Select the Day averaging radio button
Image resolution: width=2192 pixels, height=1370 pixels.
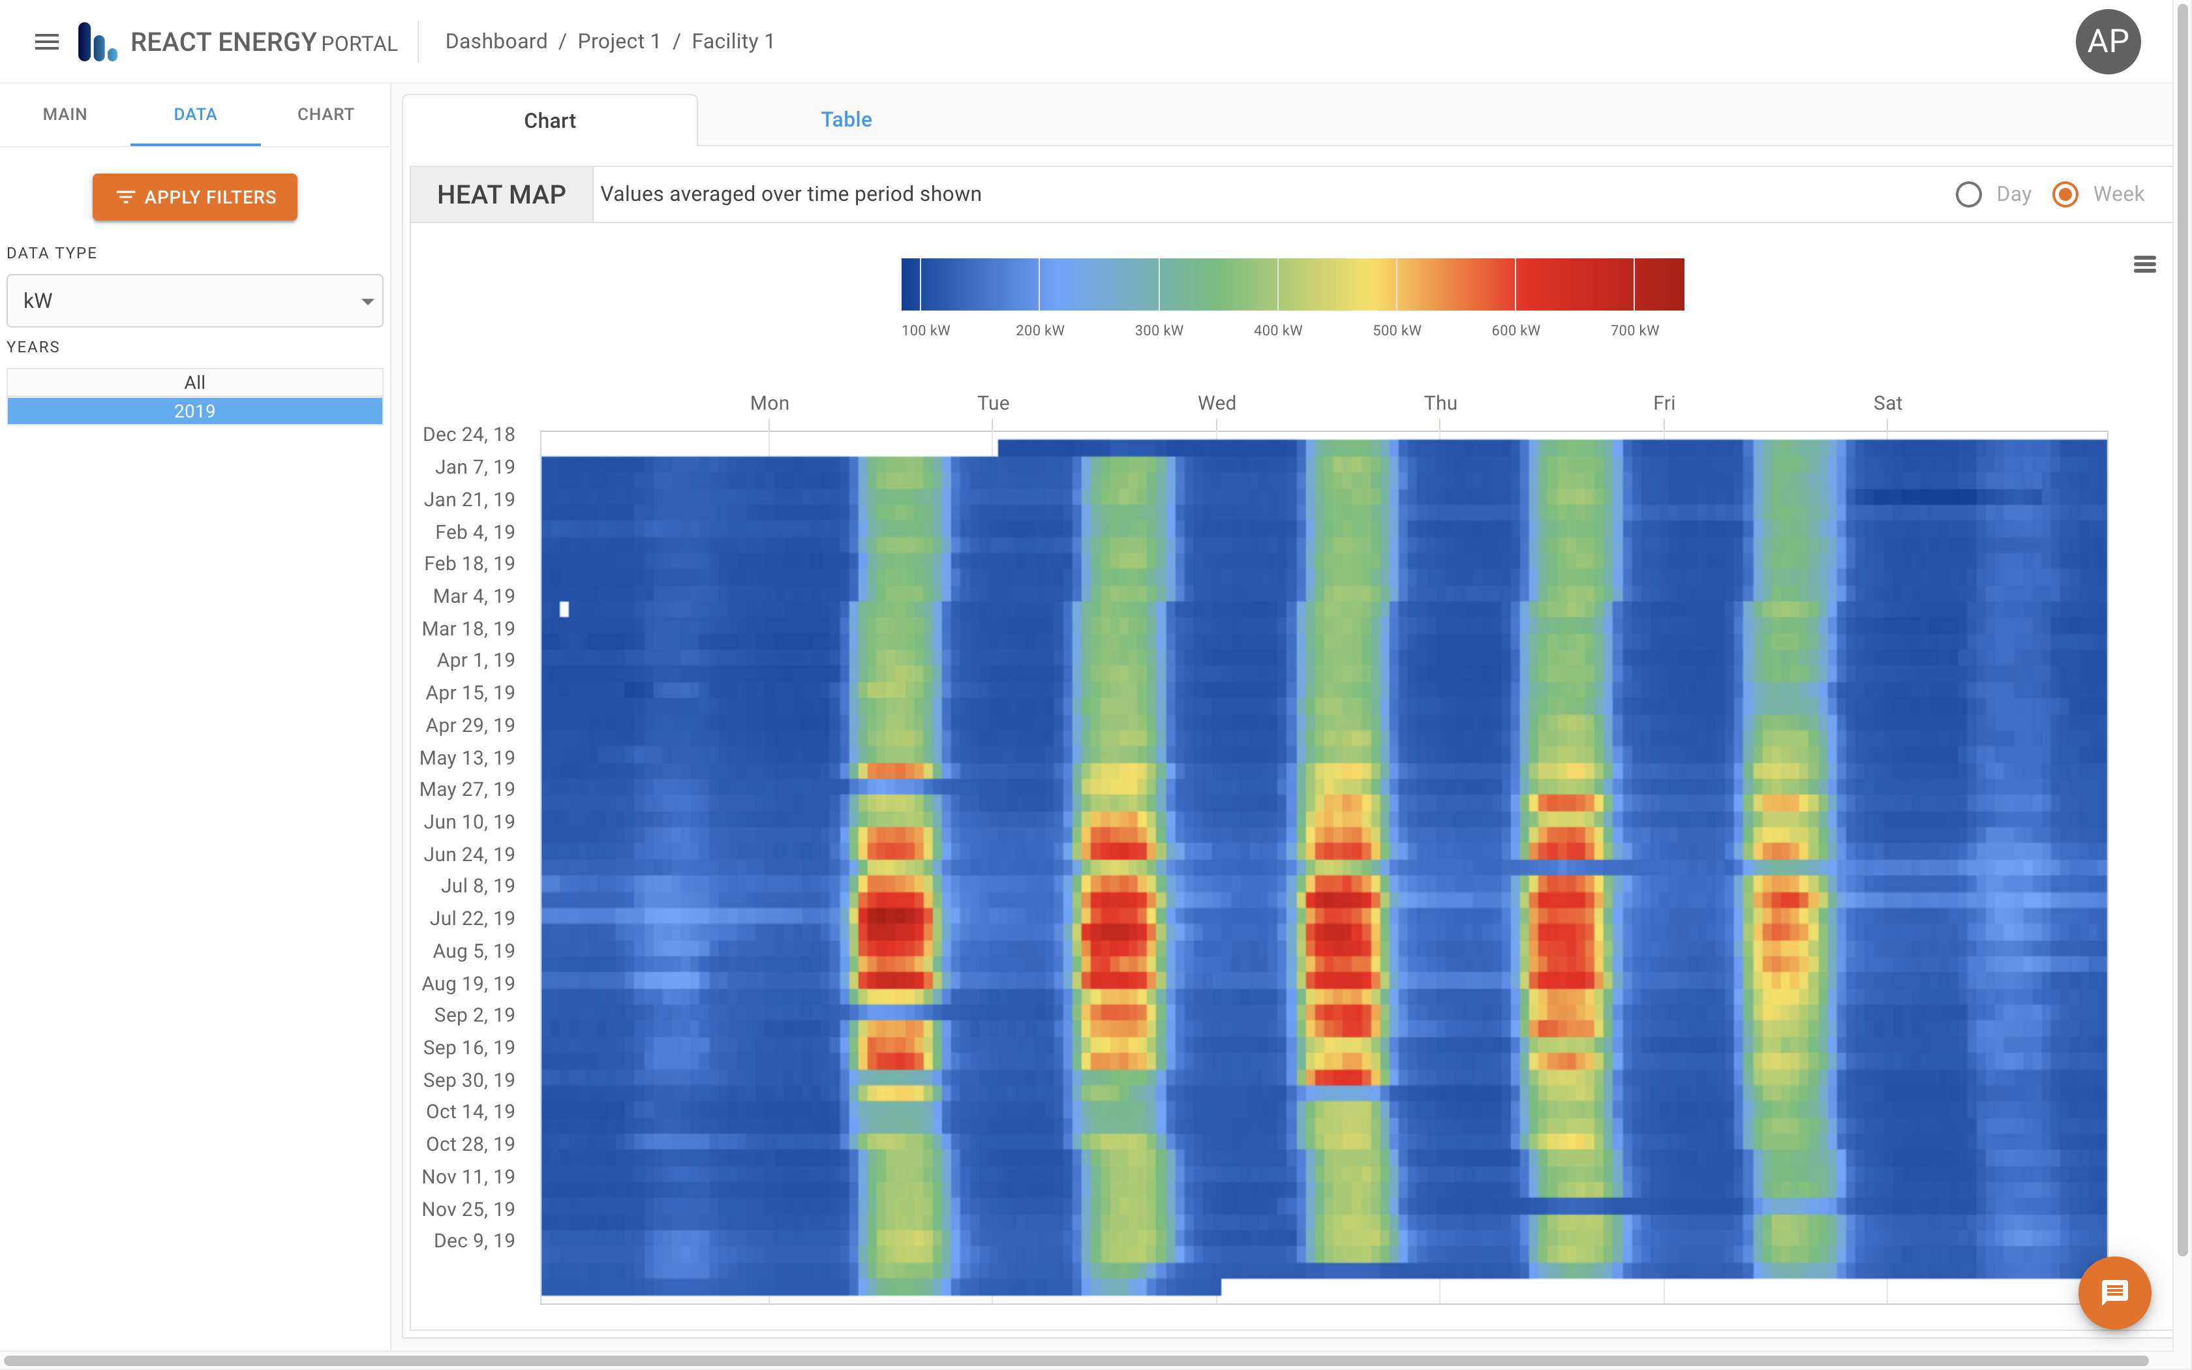1969,194
